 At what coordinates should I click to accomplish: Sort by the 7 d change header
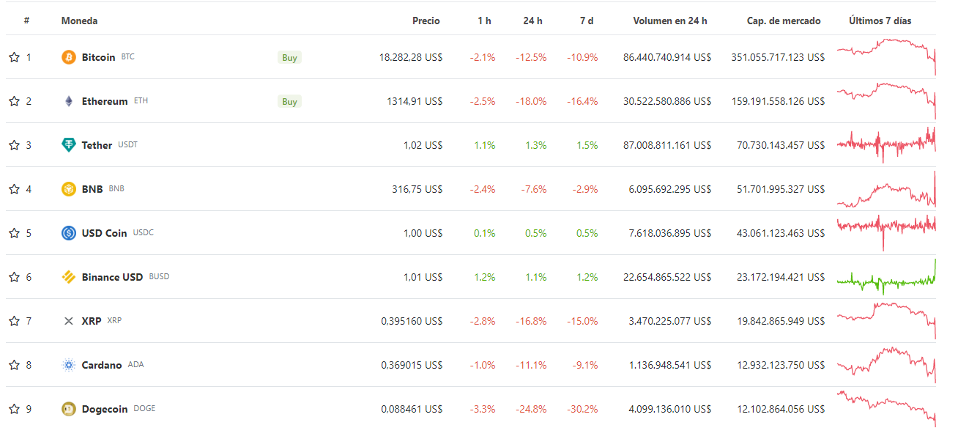pyautogui.click(x=587, y=21)
